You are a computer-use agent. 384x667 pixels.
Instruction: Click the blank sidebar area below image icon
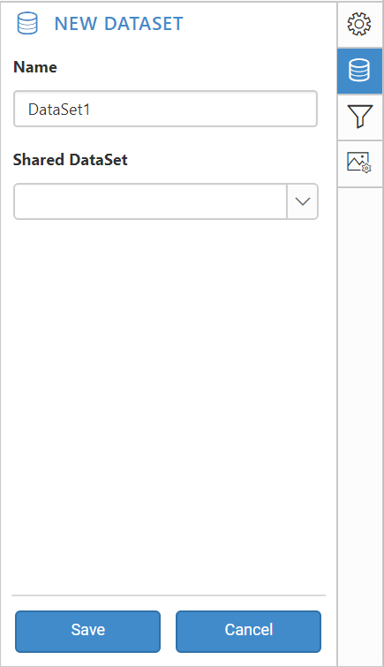pyautogui.click(x=360, y=426)
